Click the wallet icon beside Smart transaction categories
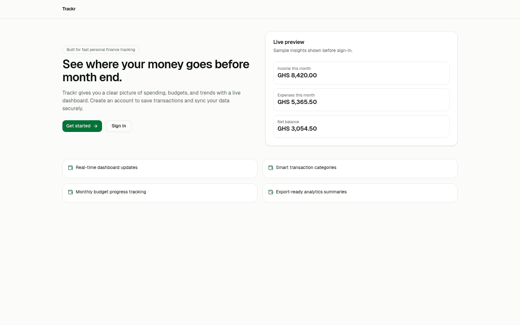520x325 pixels. [x=271, y=168]
